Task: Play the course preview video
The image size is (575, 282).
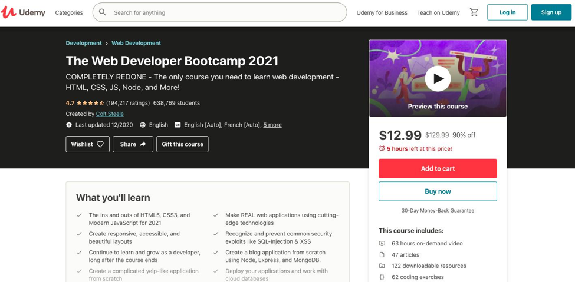Action: pyautogui.click(x=438, y=78)
